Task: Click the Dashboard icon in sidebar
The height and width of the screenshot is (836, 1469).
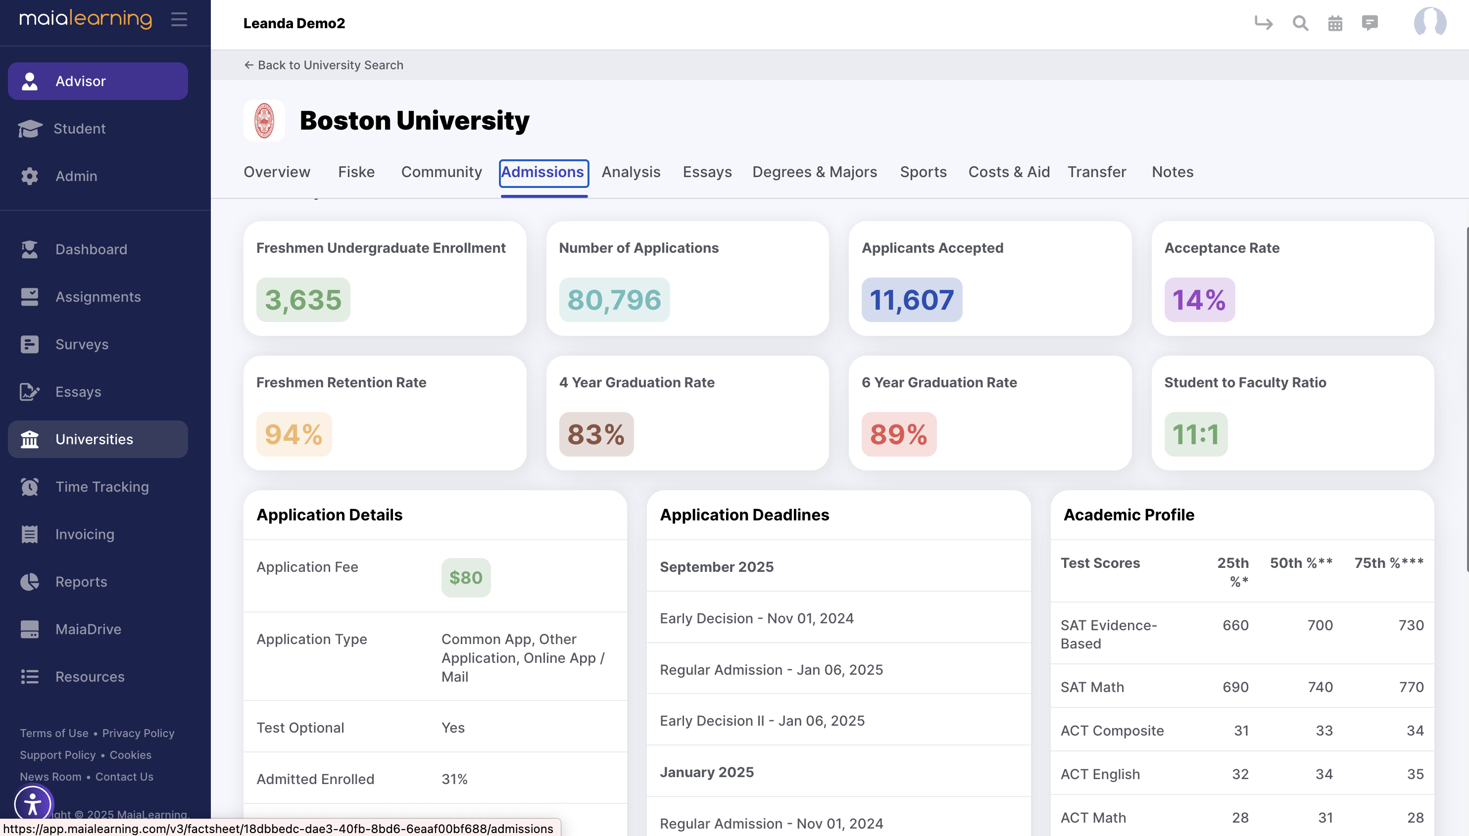Action: tap(29, 249)
